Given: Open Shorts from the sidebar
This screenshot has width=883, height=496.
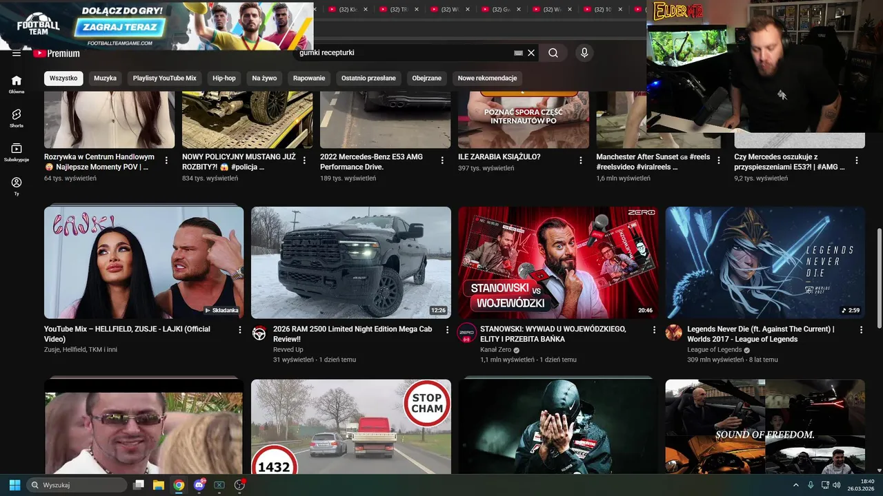Looking at the screenshot, I should pos(17,118).
